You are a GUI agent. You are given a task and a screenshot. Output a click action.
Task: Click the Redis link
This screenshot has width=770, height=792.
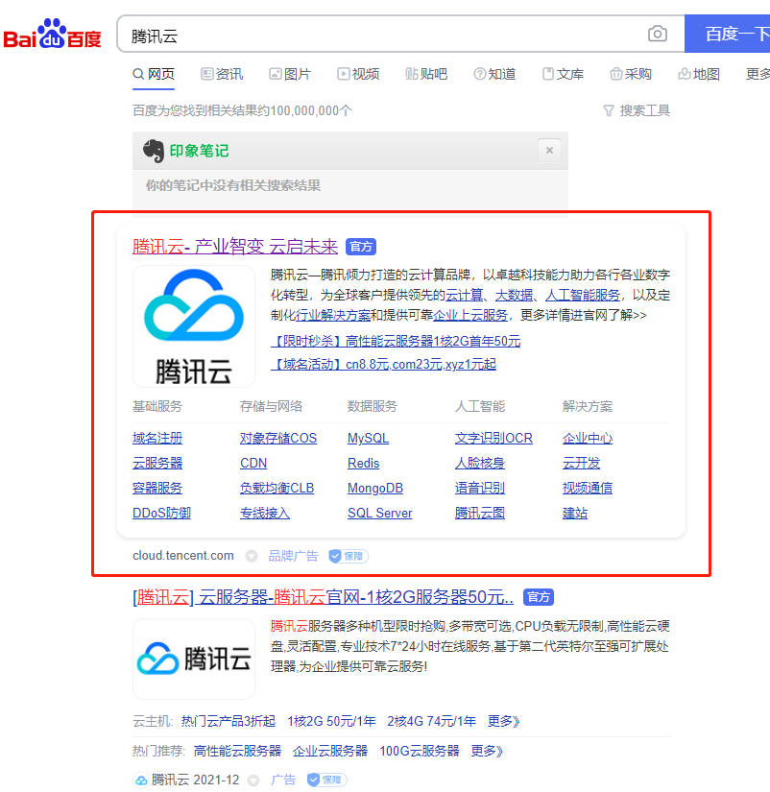pos(363,463)
